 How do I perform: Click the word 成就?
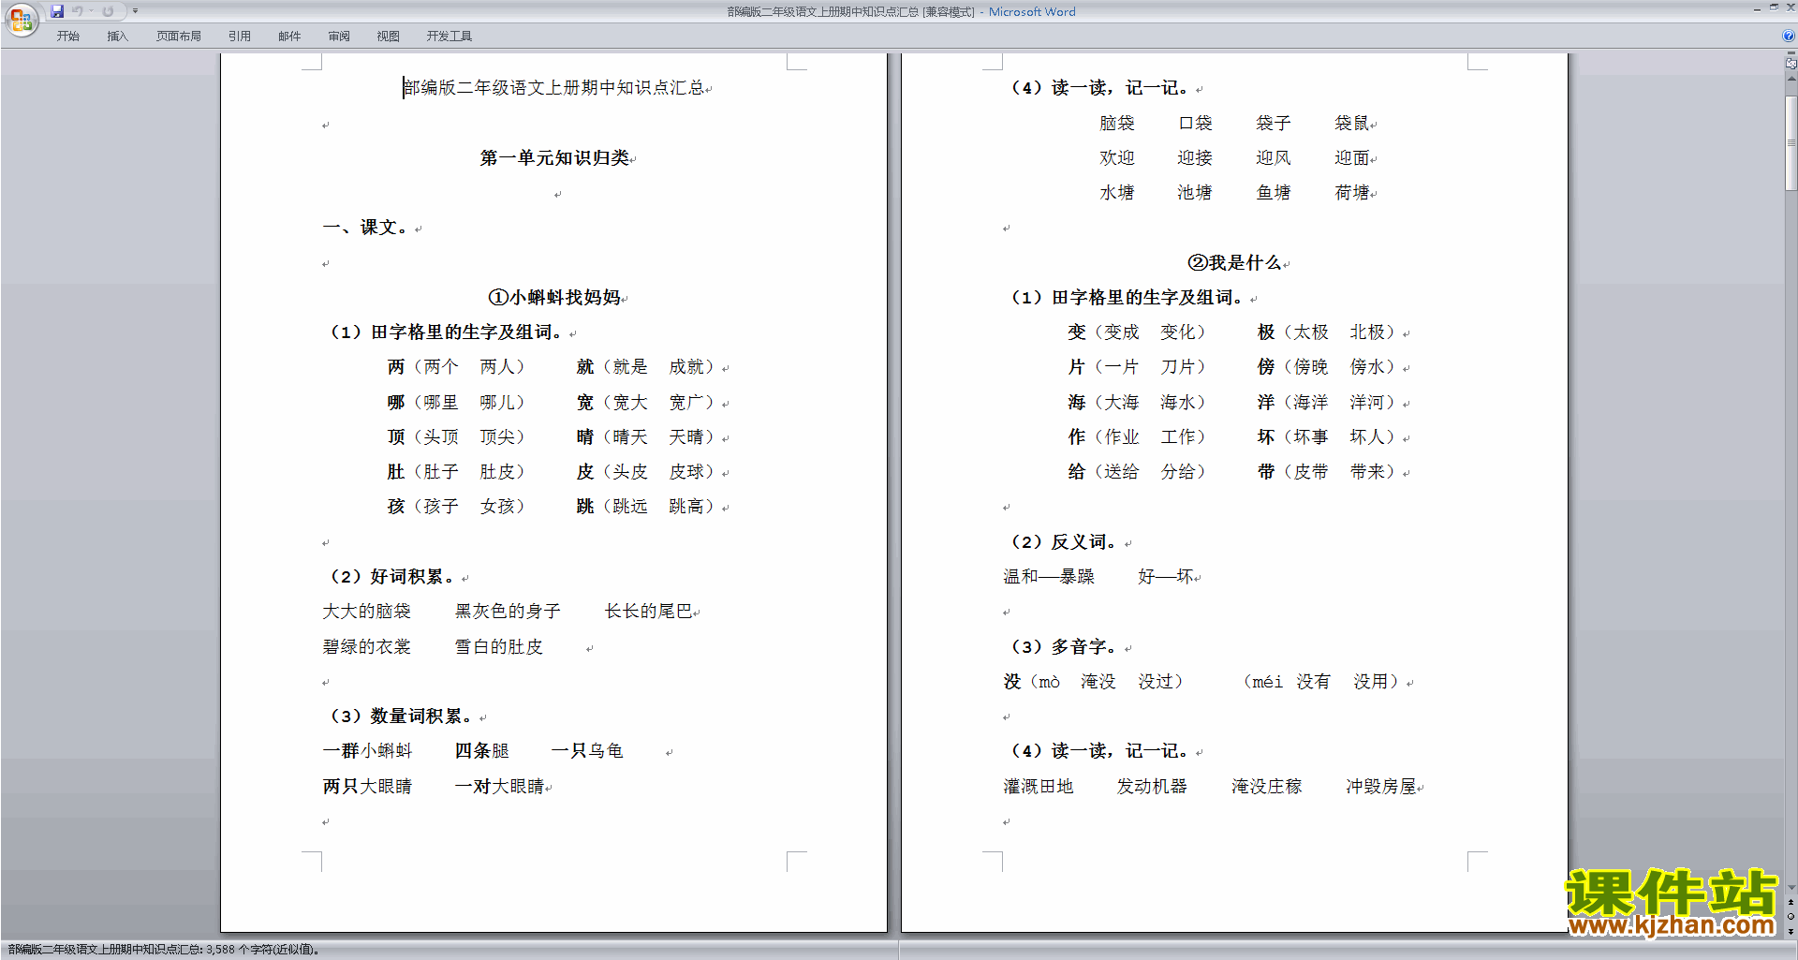686,367
